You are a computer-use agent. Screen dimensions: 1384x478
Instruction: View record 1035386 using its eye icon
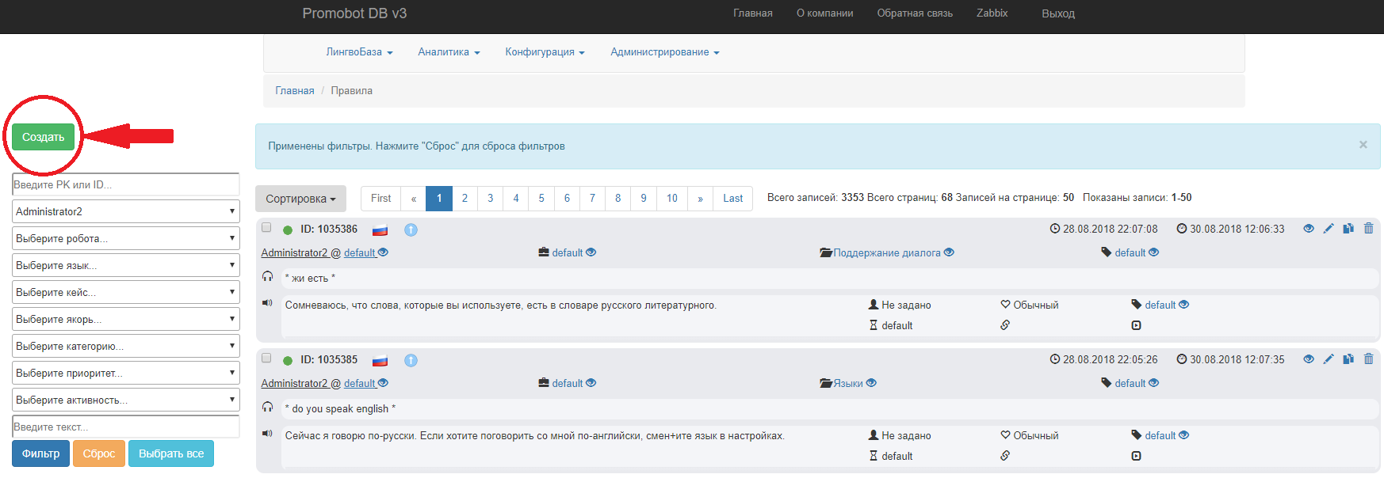click(x=1309, y=229)
